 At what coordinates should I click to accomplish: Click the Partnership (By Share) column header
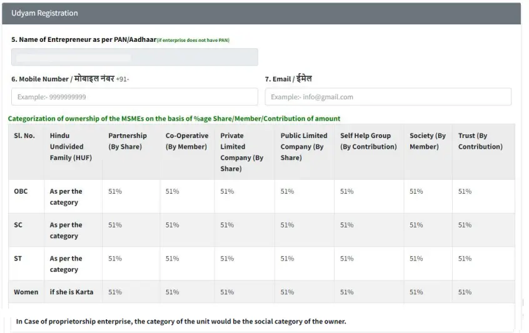(128, 141)
